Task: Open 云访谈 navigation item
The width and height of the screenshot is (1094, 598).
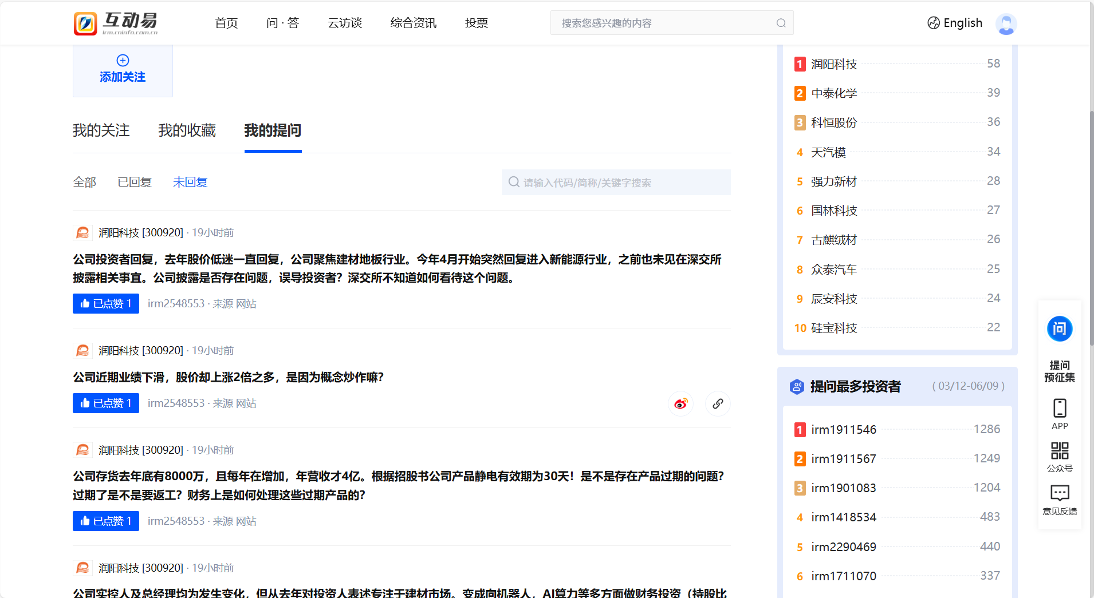Action: 345,23
